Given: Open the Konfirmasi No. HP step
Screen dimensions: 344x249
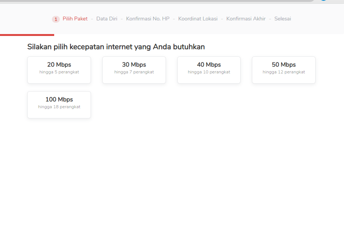Looking at the screenshot, I should click(x=148, y=19).
